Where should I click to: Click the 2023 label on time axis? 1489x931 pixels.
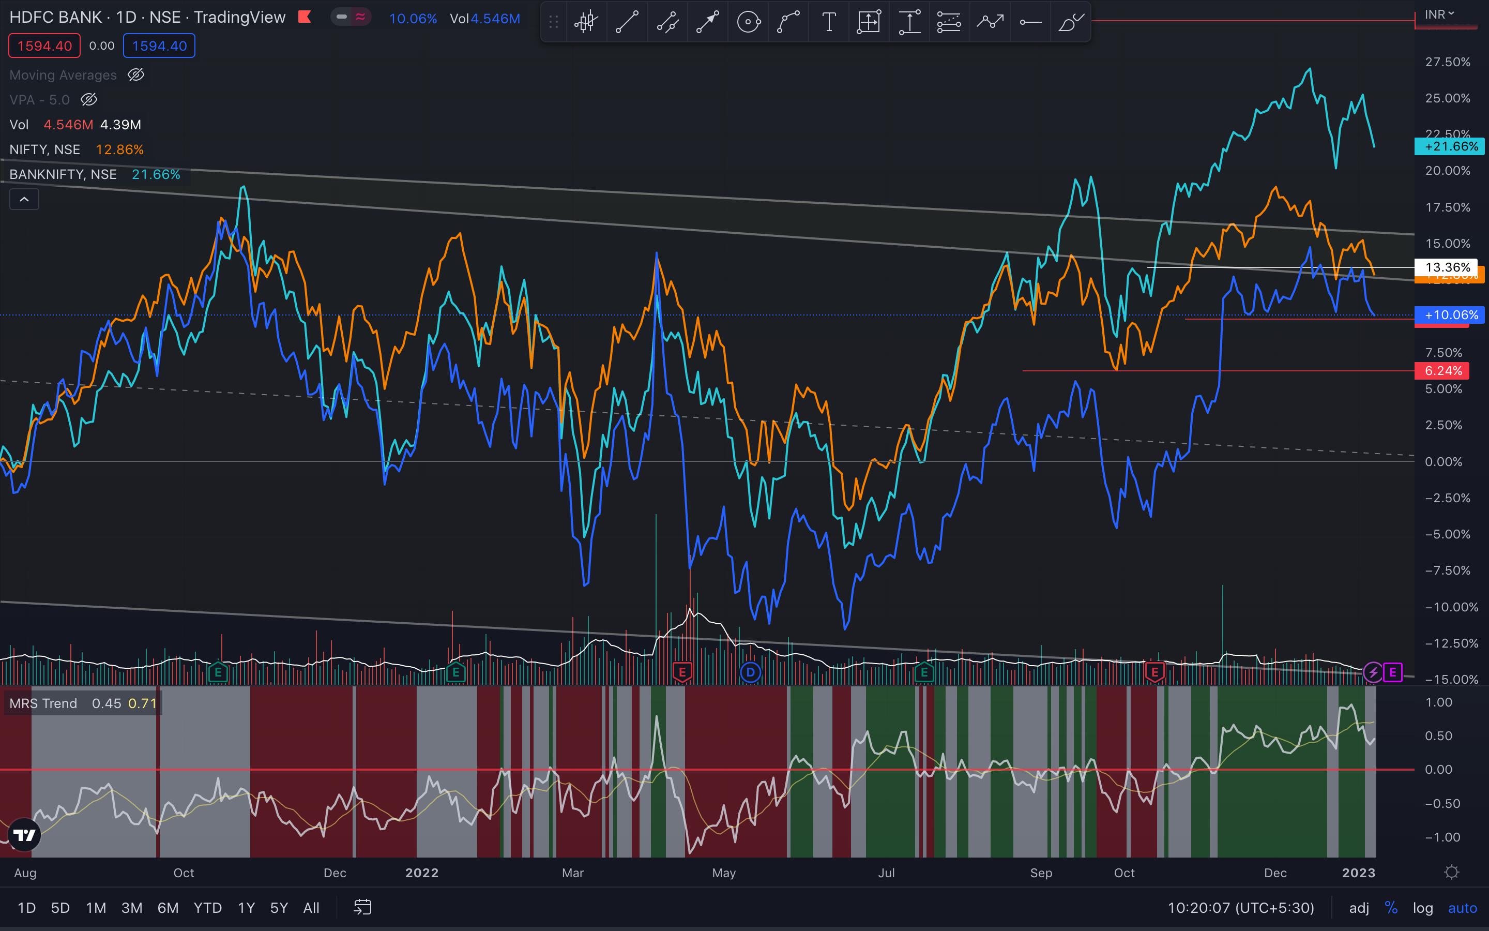[x=1359, y=873]
